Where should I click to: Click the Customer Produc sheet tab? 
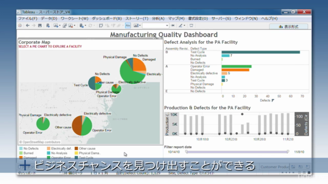point(275,167)
